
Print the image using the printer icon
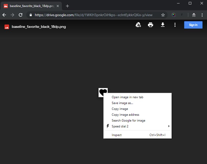pyautogui.click(x=151, y=25)
